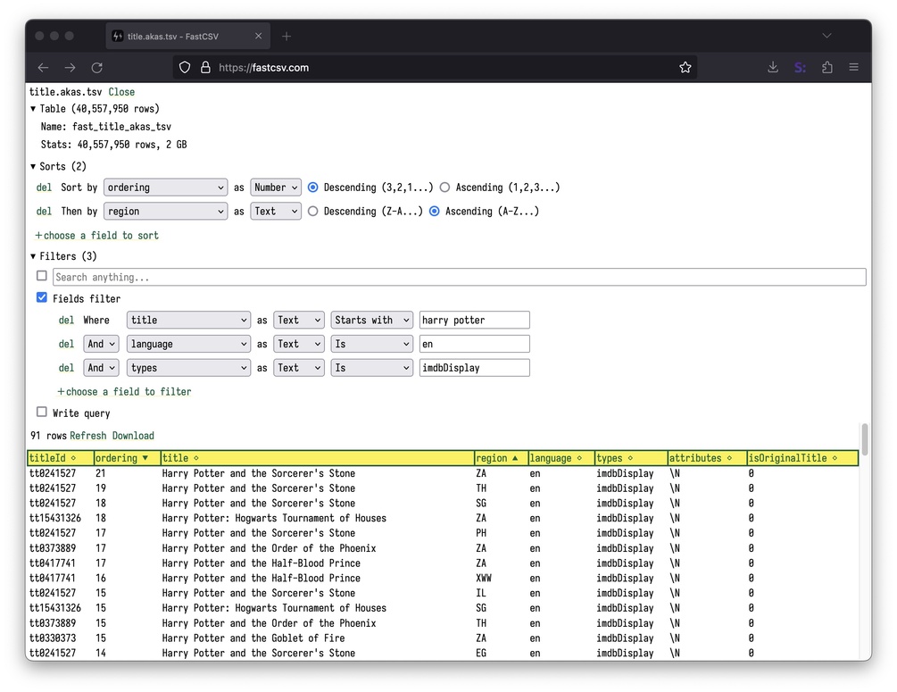This screenshot has height=692, width=897.
Task: Delete the title filter with del
Action: 66,320
